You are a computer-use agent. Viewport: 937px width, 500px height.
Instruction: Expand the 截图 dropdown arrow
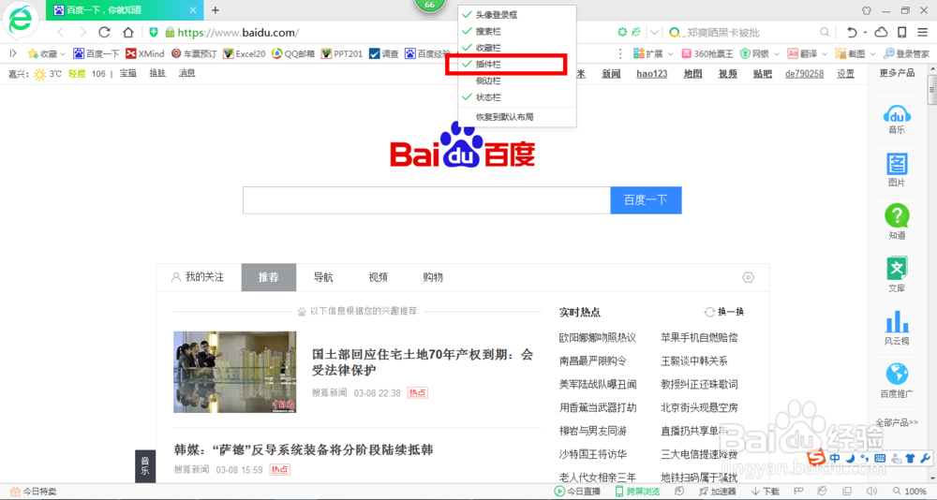pos(872,54)
